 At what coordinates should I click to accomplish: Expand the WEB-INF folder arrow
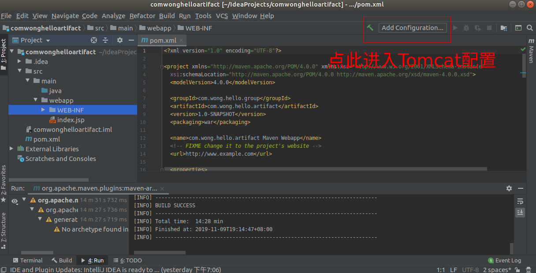[x=43, y=110]
